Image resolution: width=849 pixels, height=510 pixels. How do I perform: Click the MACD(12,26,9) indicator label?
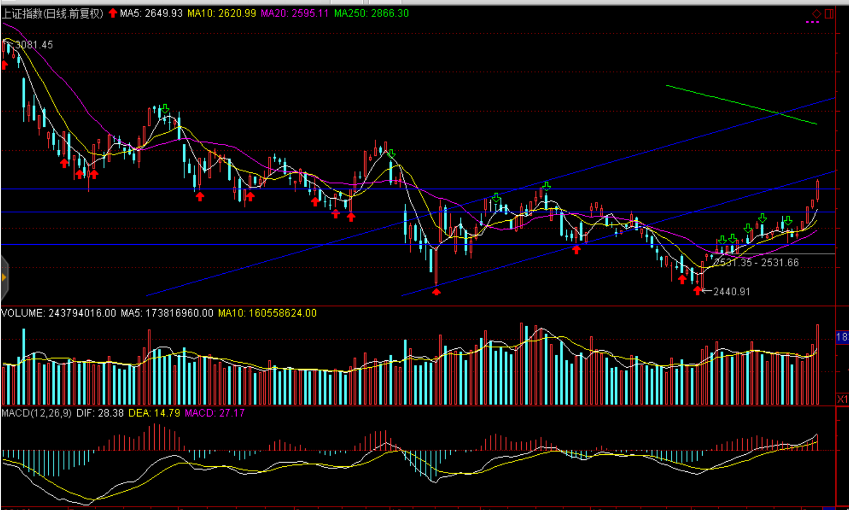(36, 413)
